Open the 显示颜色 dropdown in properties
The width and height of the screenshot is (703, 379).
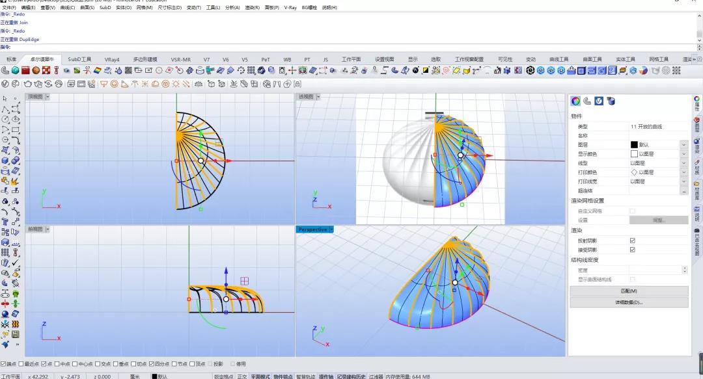point(683,153)
